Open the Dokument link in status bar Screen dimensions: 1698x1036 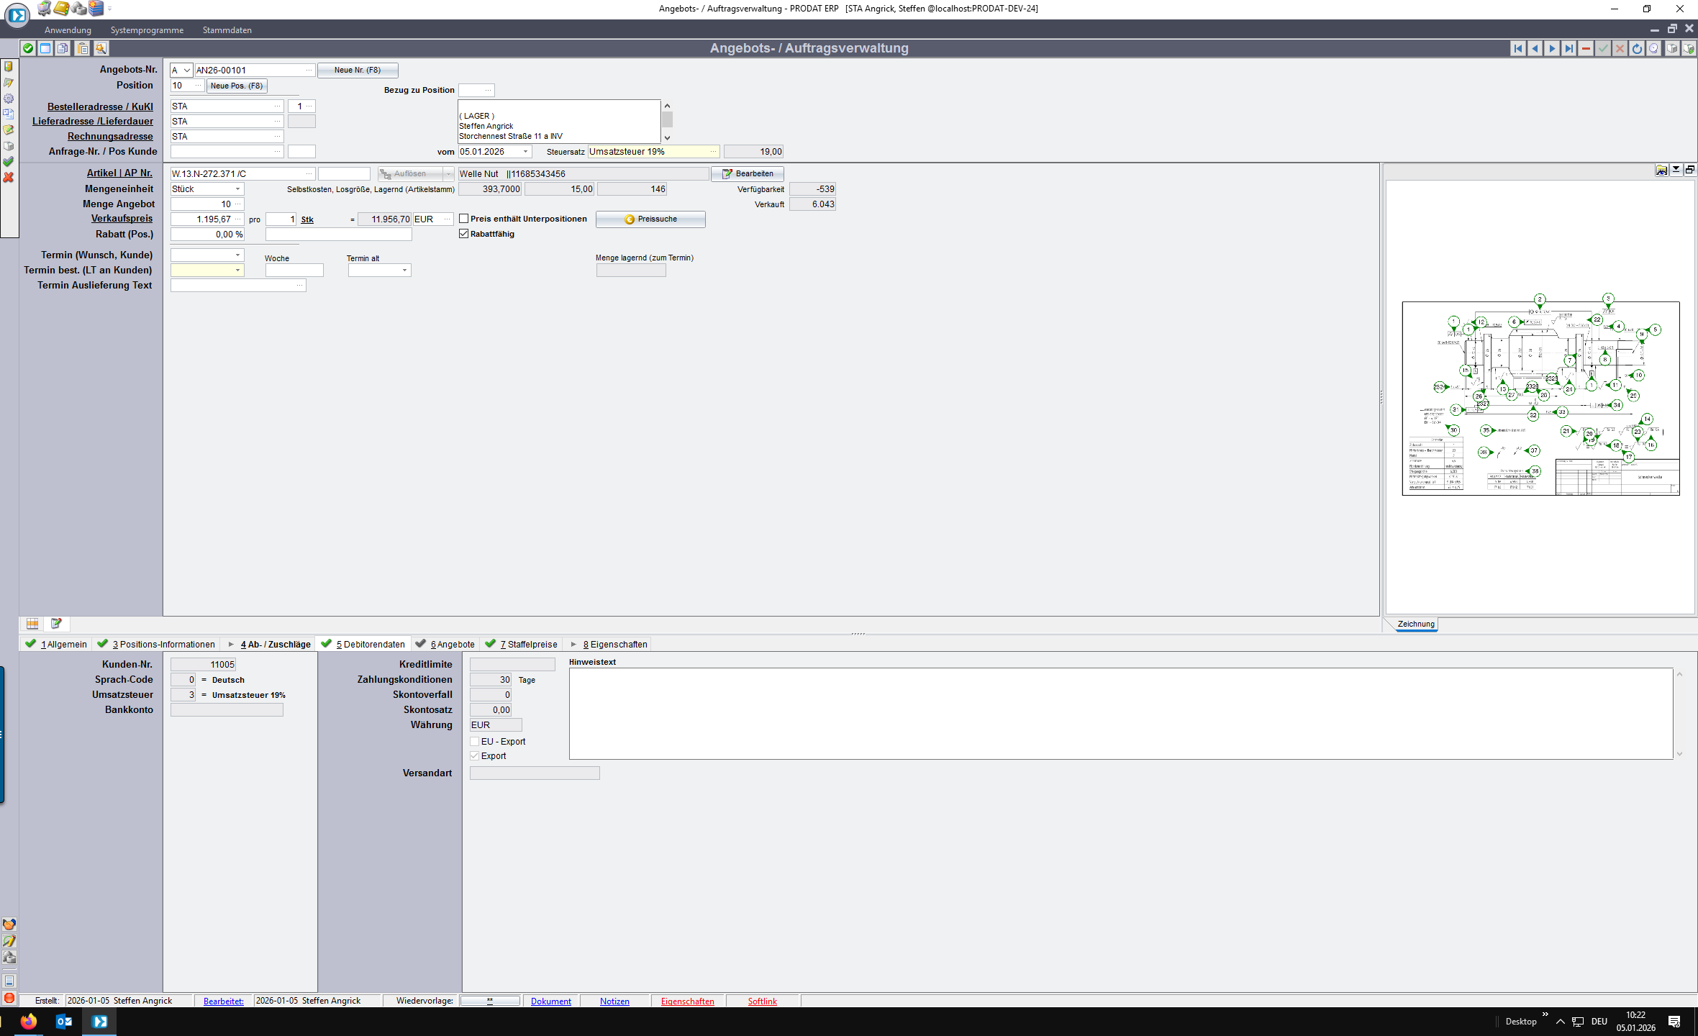[x=550, y=1001]
